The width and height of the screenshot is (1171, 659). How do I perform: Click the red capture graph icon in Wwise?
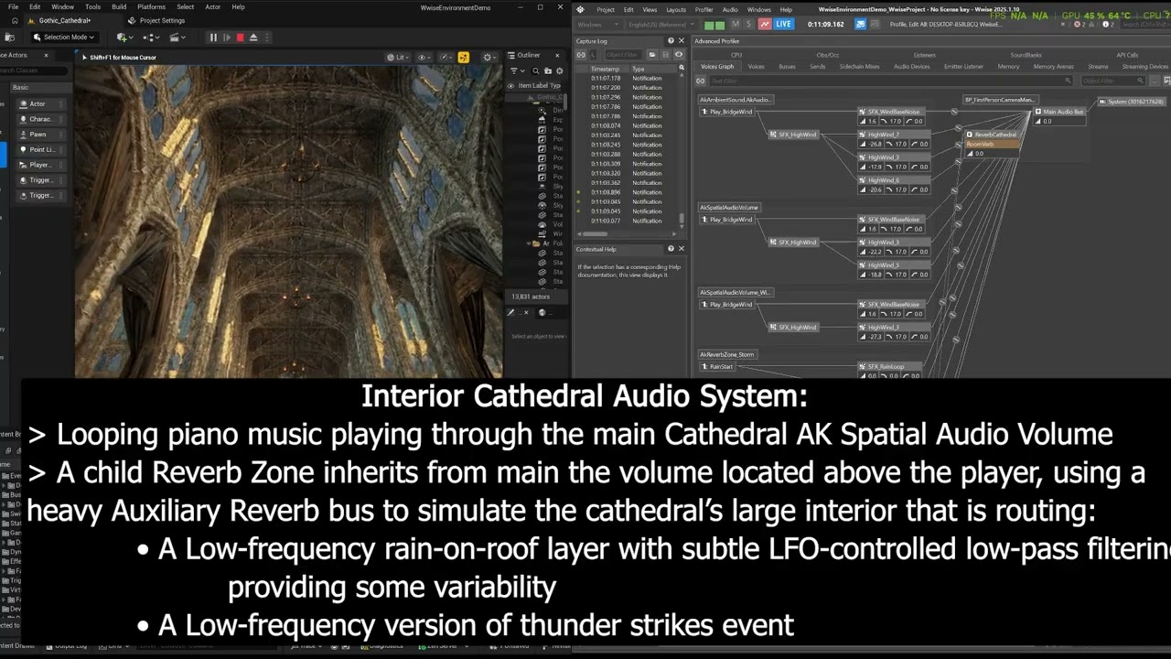(x=764, y=24)
